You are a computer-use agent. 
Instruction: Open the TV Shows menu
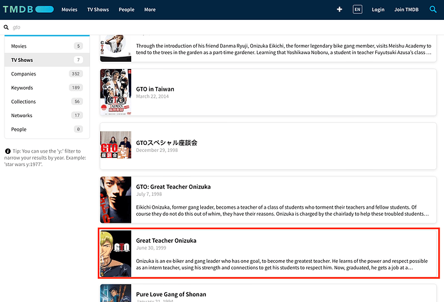[x=98, y=10]
